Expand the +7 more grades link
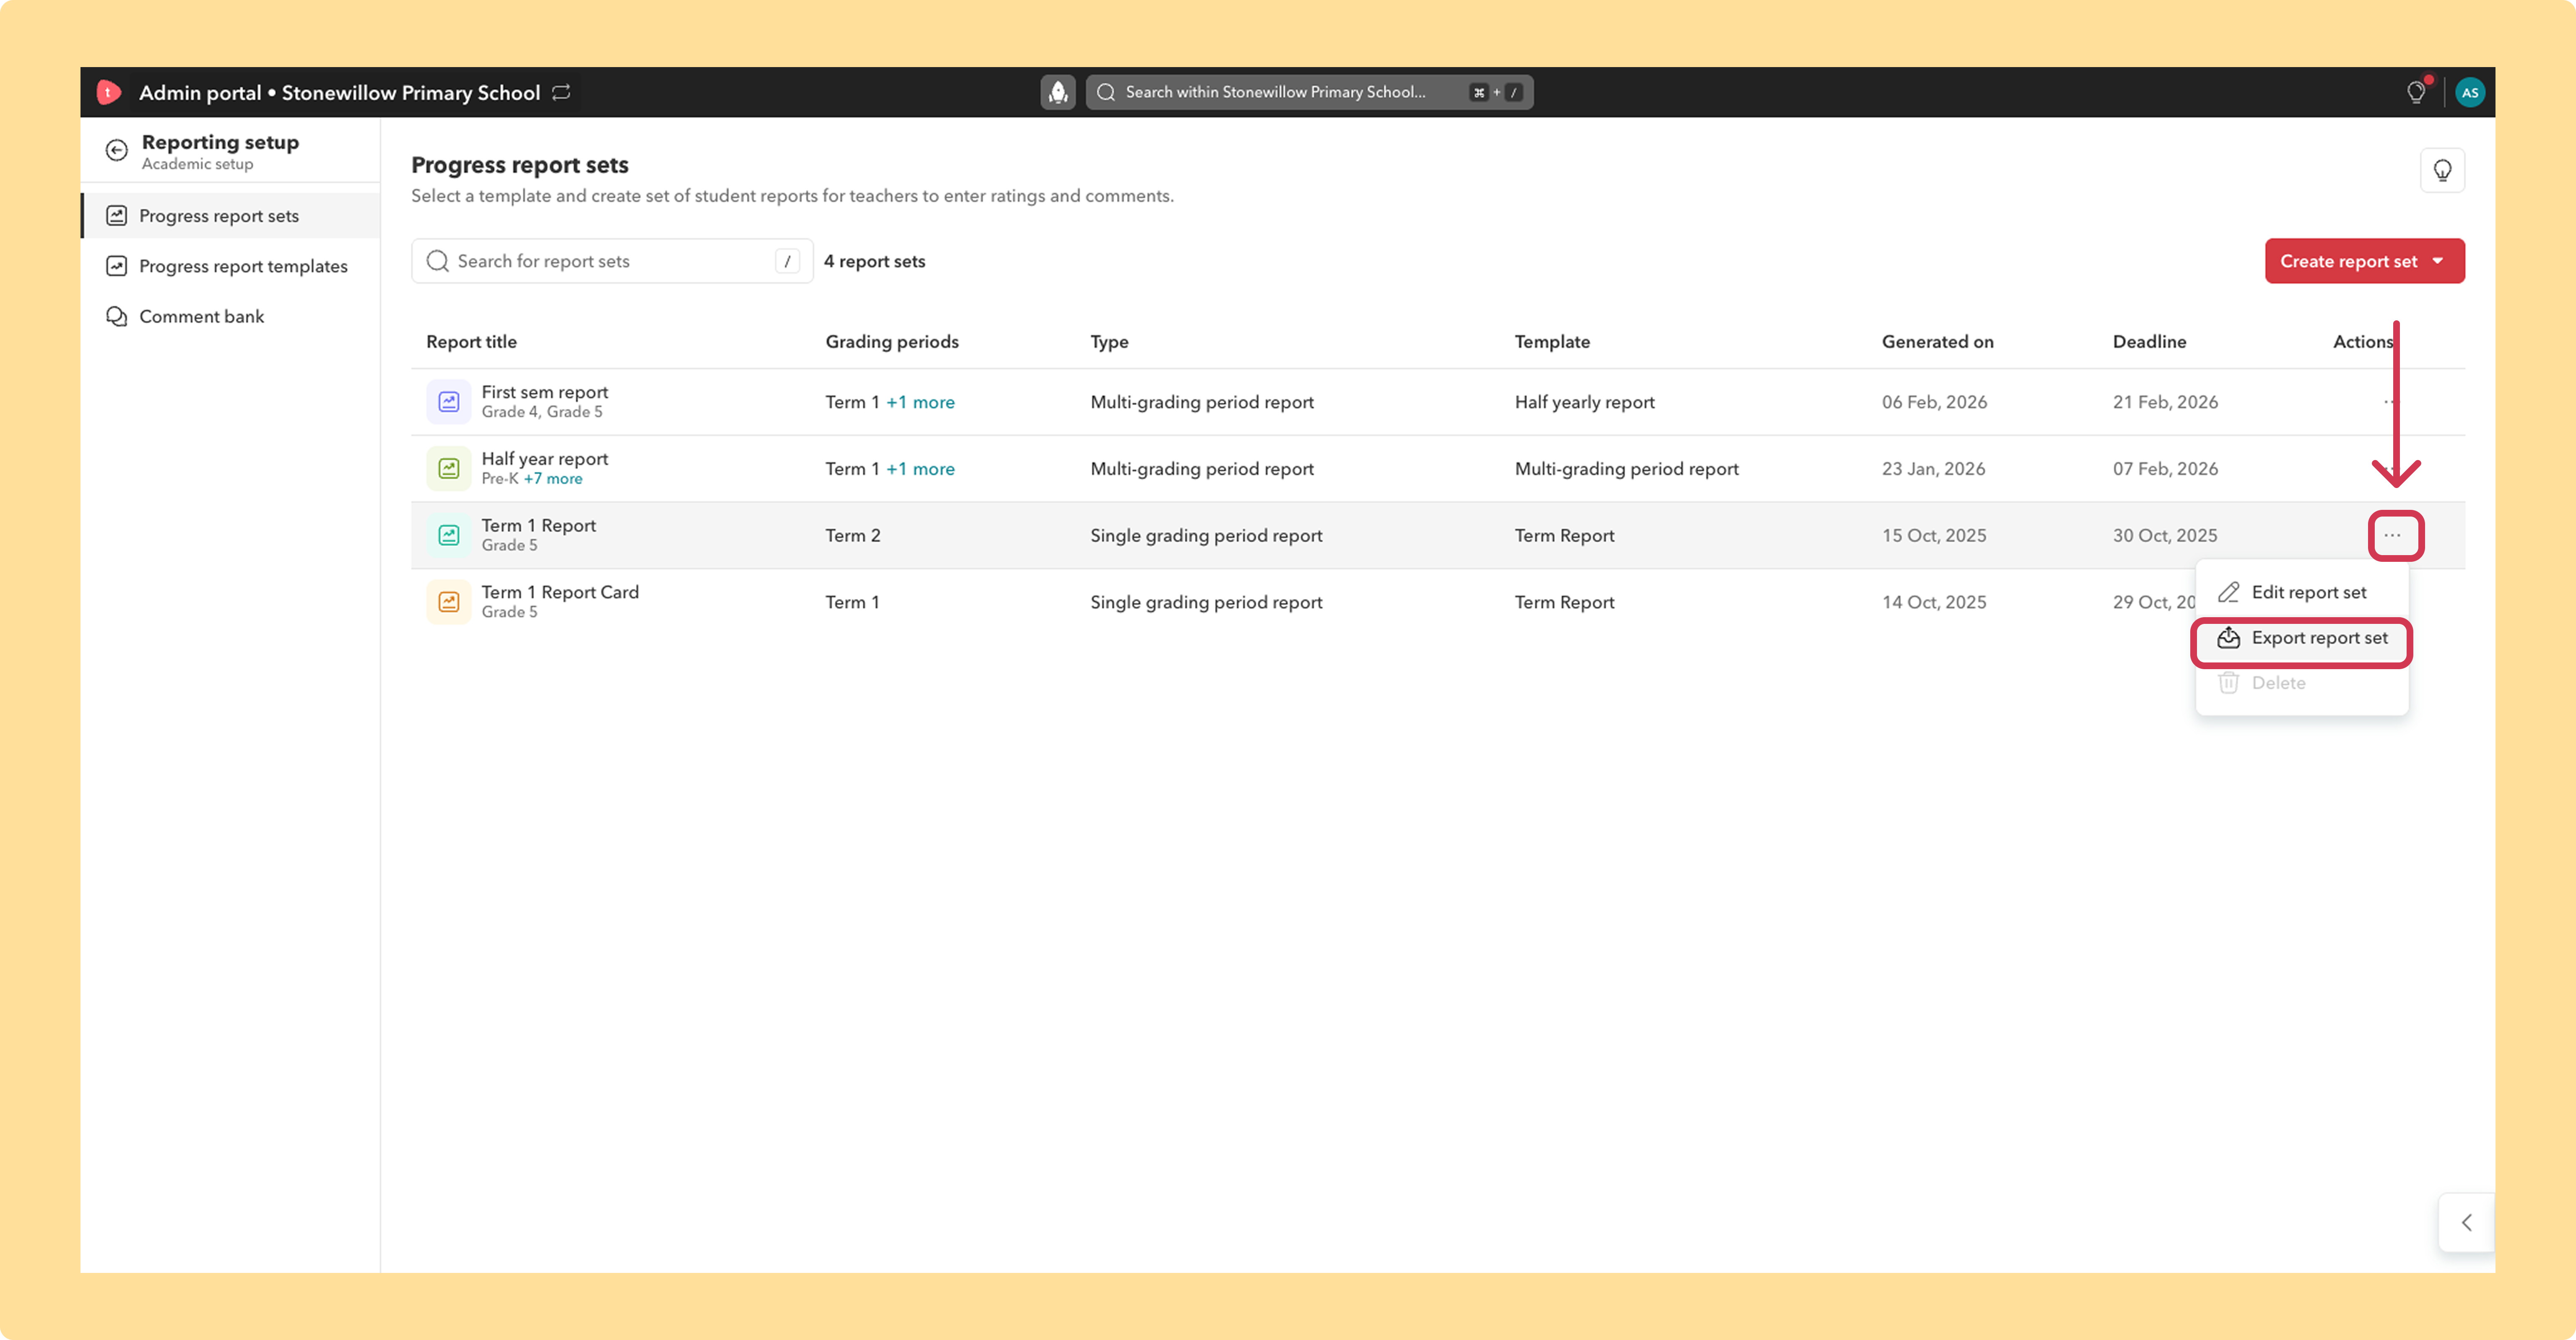 pos(553,479)
